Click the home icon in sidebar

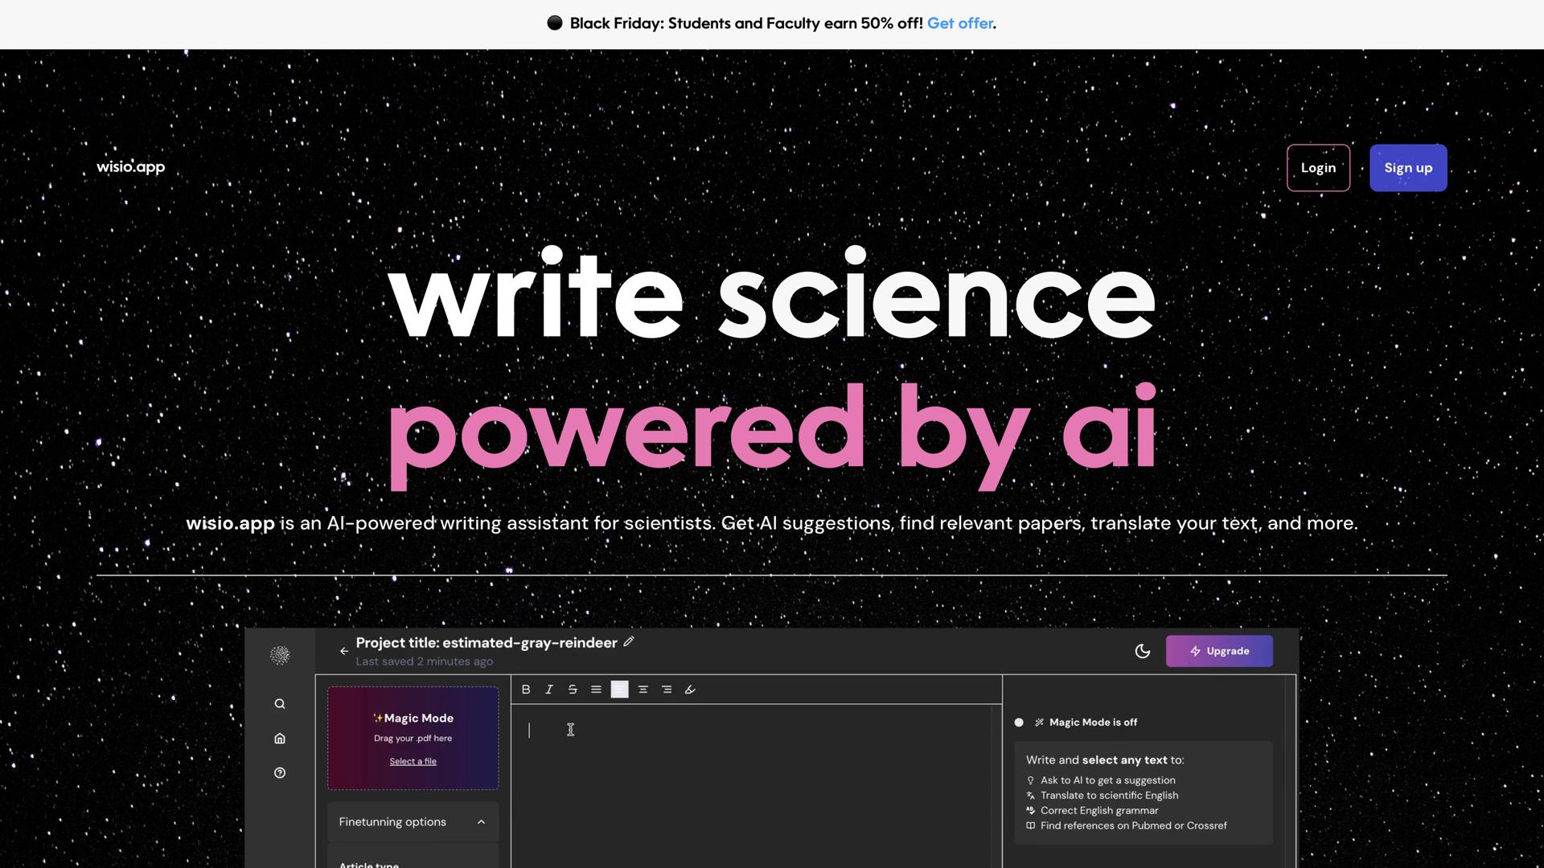tap(280, 739)
